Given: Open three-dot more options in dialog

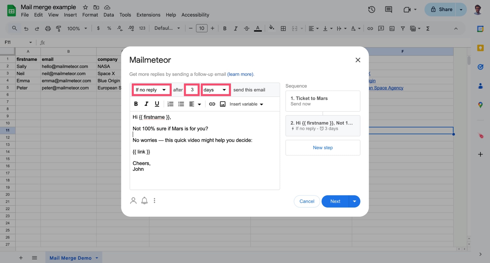Looking at the screenshot, I should (x=154, y=201).
